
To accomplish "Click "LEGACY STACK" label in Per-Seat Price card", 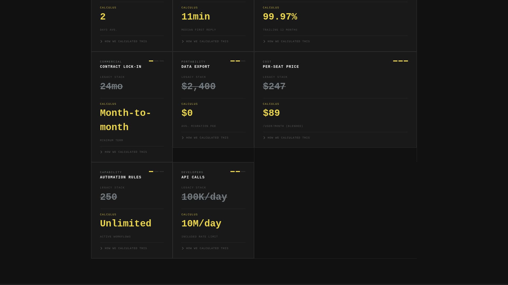I will pos(275,77).
